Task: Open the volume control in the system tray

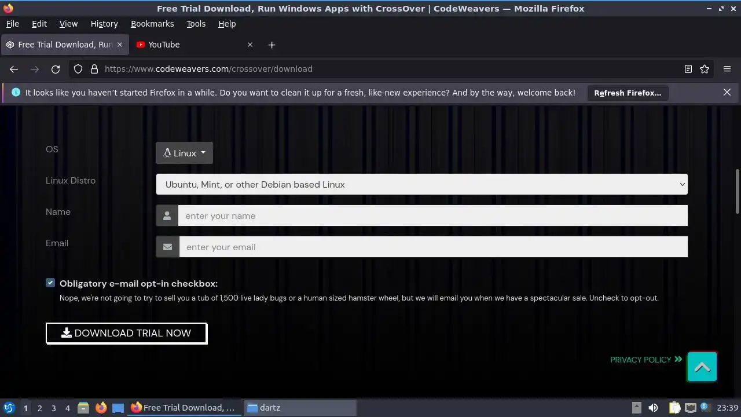Action: point(653,408)
